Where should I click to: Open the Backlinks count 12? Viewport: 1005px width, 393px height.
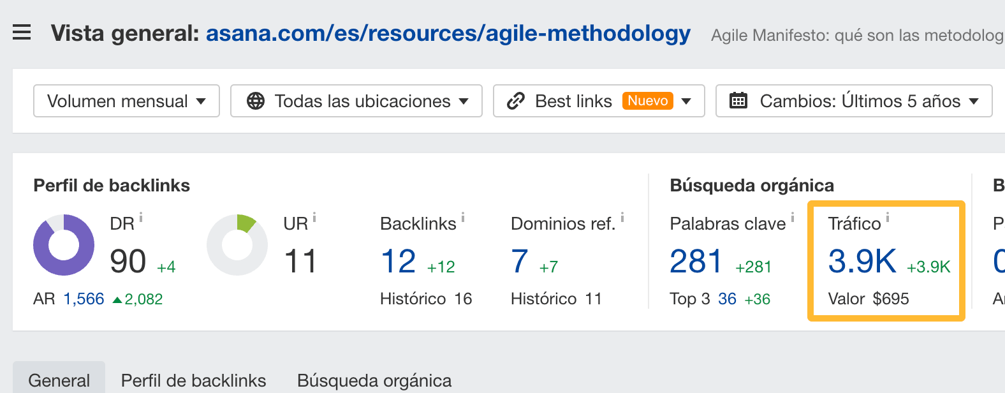(x=398, y=262)
